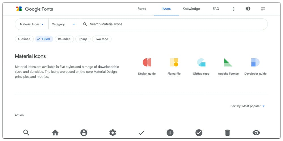283x141 pixels.
Task: Open the GitHub repo text link
Action: click(x=201, y=74)
